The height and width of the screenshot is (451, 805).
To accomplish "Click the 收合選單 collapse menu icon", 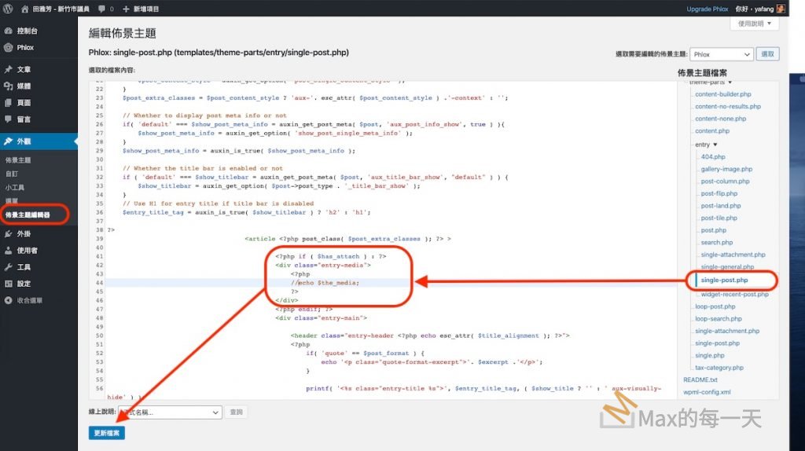I will click(x=9, y=300).
